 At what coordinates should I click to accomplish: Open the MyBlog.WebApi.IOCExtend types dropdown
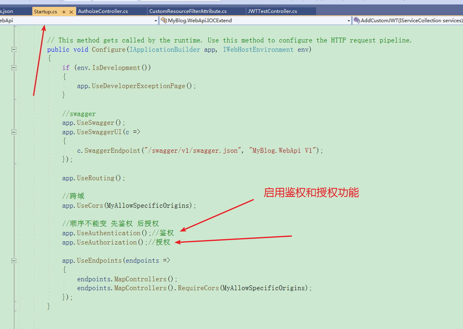349,20
